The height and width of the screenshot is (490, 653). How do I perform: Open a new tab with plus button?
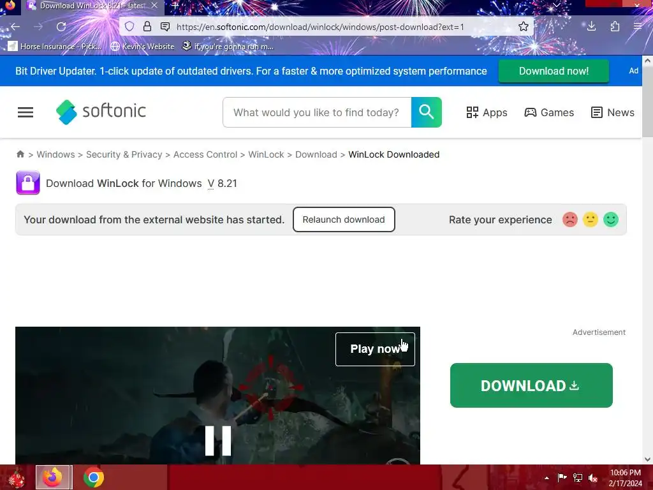(175, 6)
